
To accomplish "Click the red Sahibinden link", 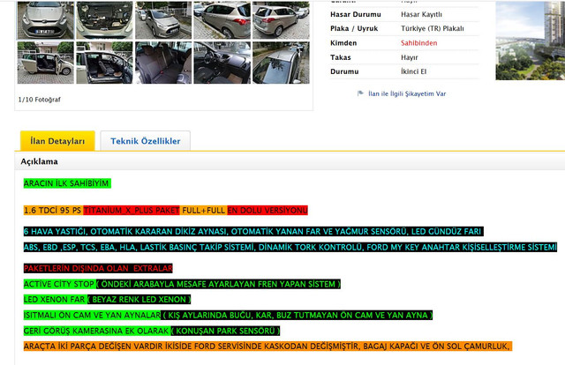I will tap(418, 43).
